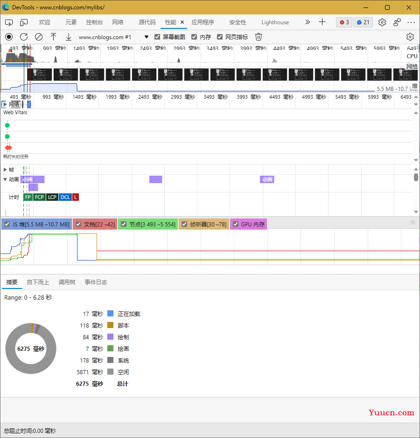This screenshot has height=438, width=420.
Task: Open the 21 messages counter
Action: (x=363, y=22)
